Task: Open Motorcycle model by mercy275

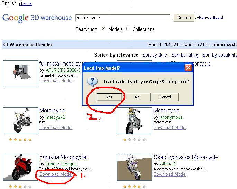Action: (x=52, y=110)
